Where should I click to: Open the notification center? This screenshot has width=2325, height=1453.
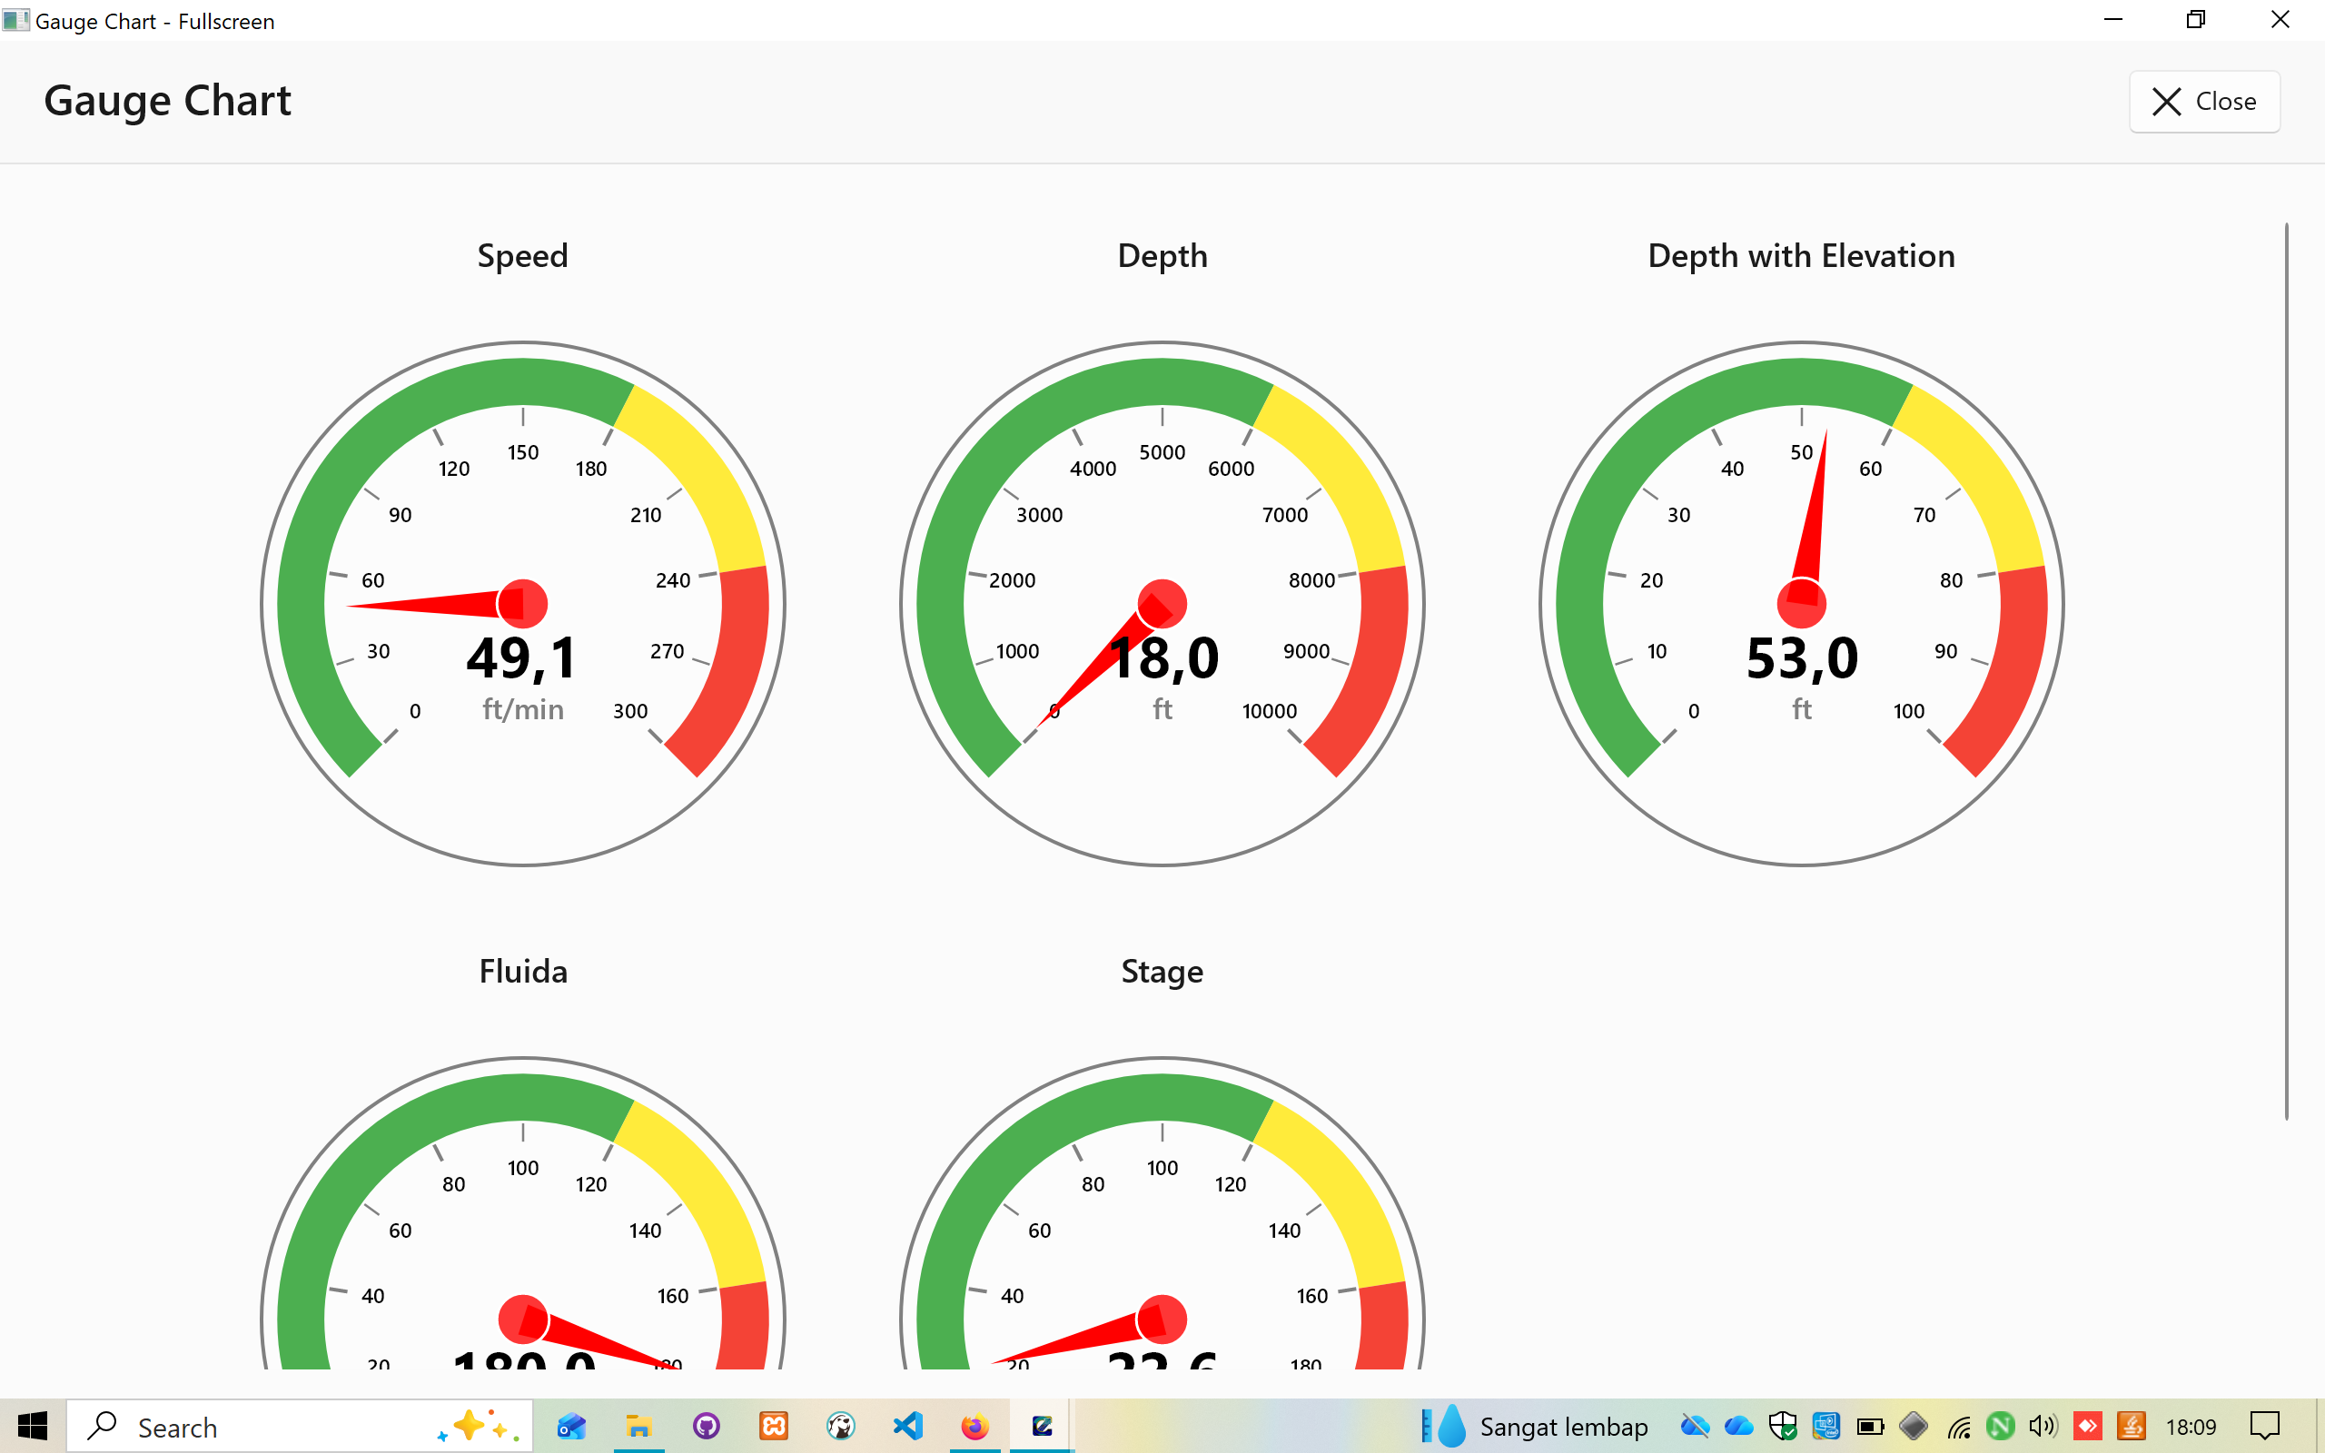click(x=2264, y=1426)
